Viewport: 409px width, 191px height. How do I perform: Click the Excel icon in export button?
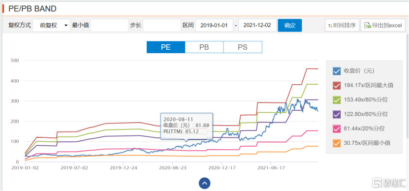click(368, 26)
